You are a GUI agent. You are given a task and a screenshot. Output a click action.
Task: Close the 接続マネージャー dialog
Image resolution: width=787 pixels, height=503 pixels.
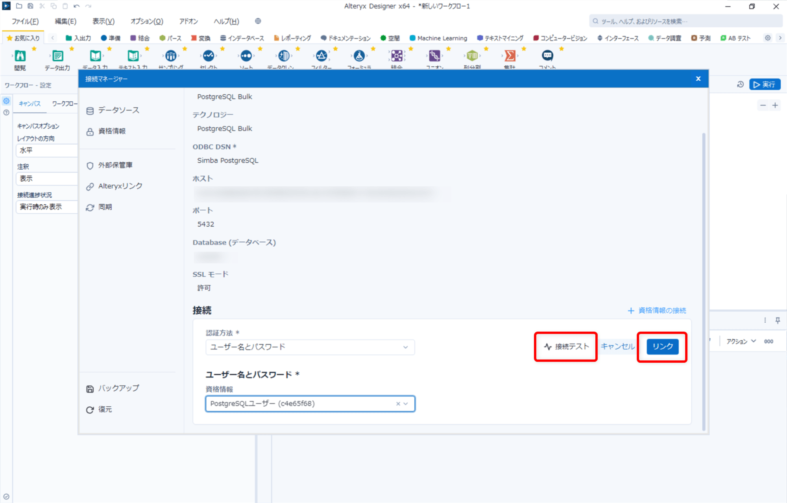tap(698, 79)
